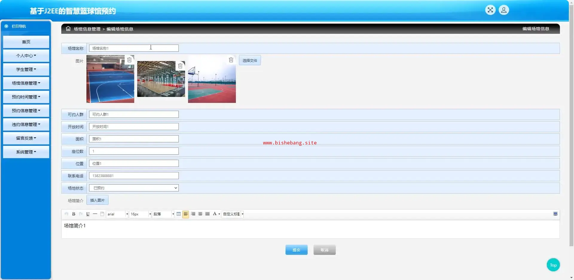This screenshot has height=280, width=574.
Task: Click the 开放时间 input field
Action: tap(134, 127)
